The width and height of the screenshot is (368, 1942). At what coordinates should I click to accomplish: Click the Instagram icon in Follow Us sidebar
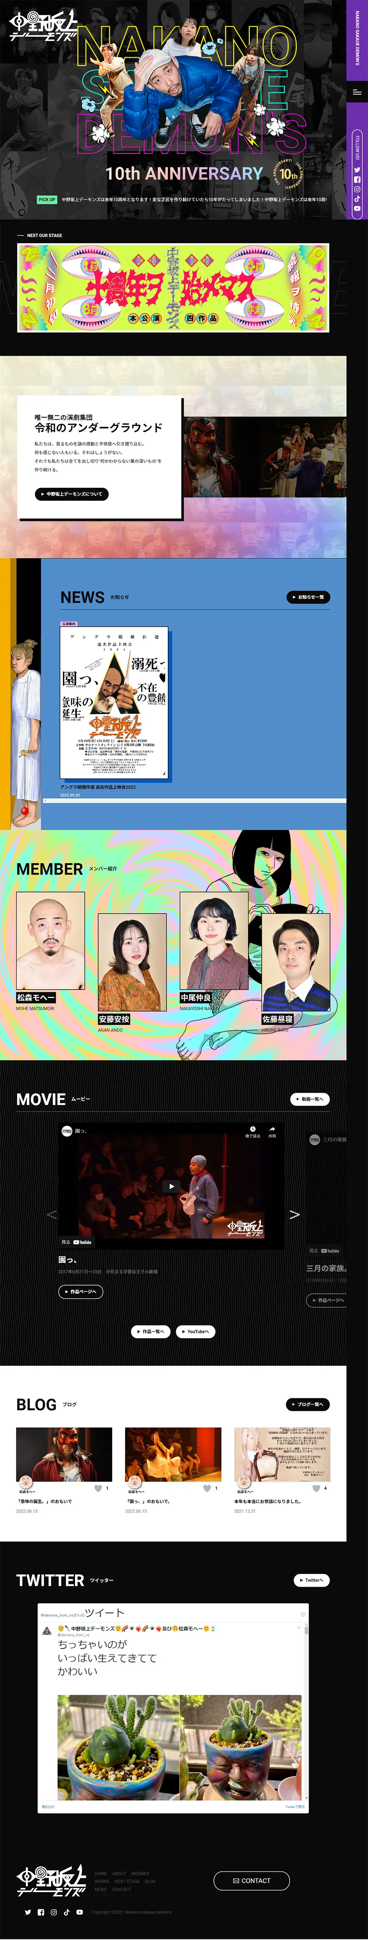coord(358,189)
